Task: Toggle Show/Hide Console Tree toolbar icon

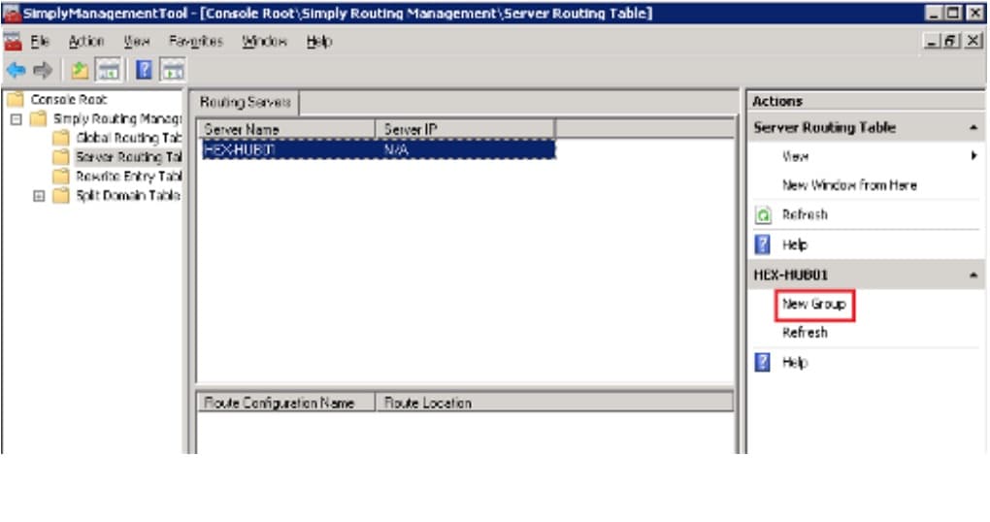Action: click(x=108, y=70)
